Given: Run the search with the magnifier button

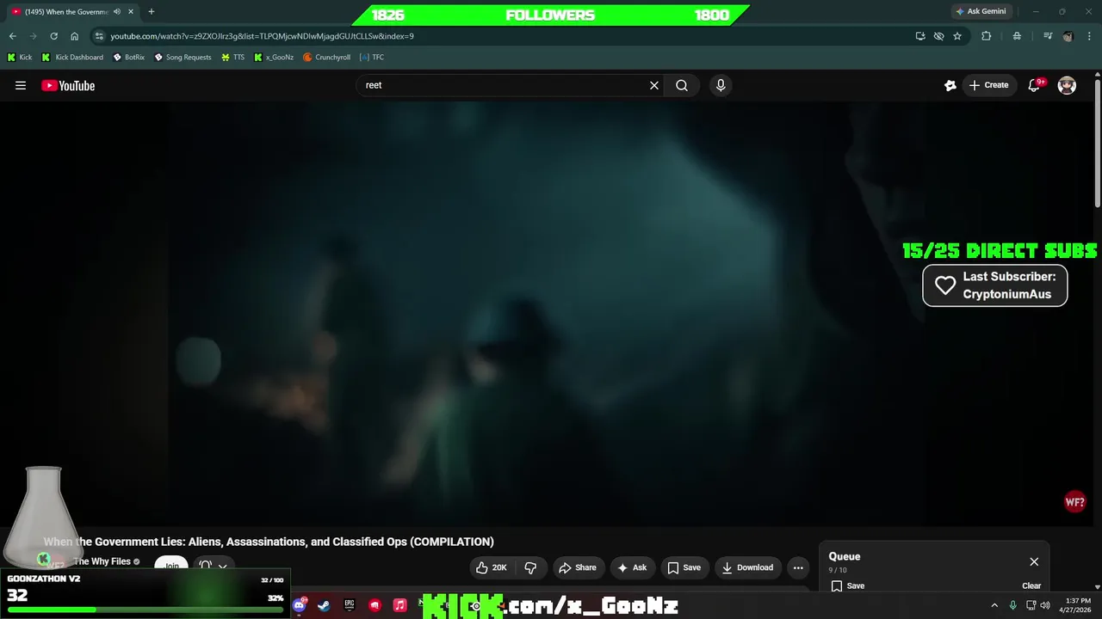Looking at the screenshot, I should [682, 85].
